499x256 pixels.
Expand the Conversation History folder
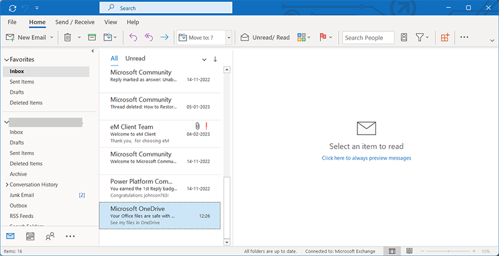point(7,185)
